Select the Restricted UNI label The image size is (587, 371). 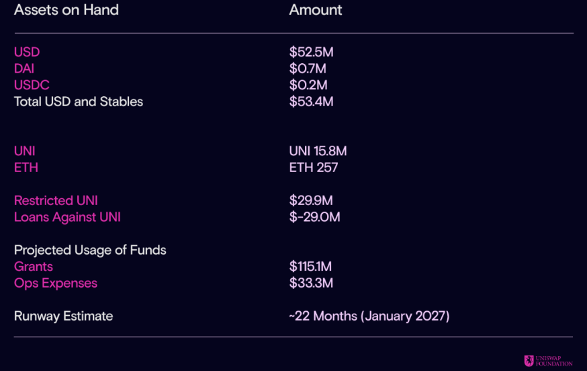pyautogui.click(x=56, y=200)
